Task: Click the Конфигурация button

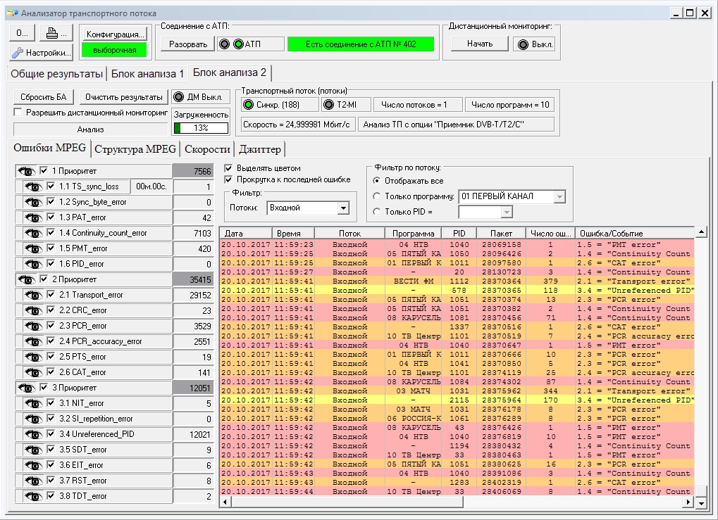Action: pos(116,34)
